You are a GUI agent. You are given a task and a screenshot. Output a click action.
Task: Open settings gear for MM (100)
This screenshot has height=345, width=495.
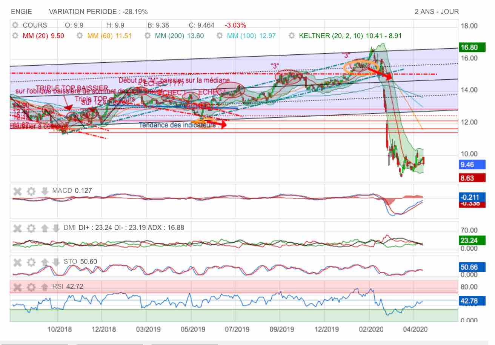tap(220, 36)
